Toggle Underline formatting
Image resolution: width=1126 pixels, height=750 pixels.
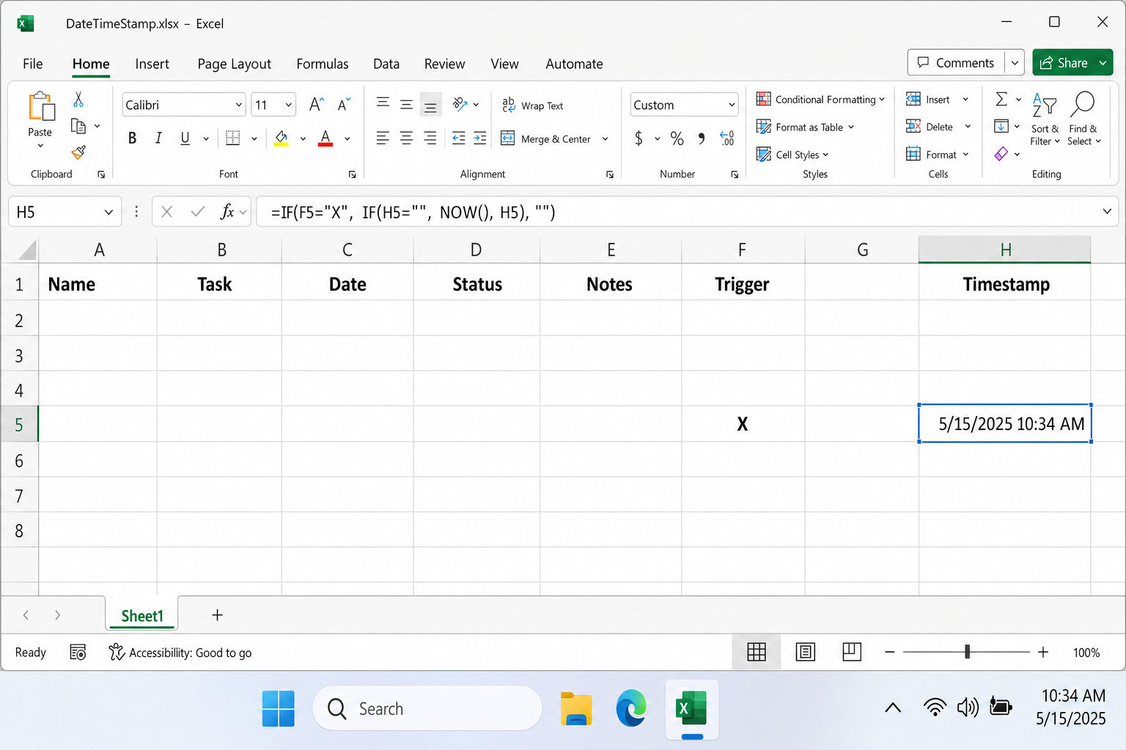point(185,138)
